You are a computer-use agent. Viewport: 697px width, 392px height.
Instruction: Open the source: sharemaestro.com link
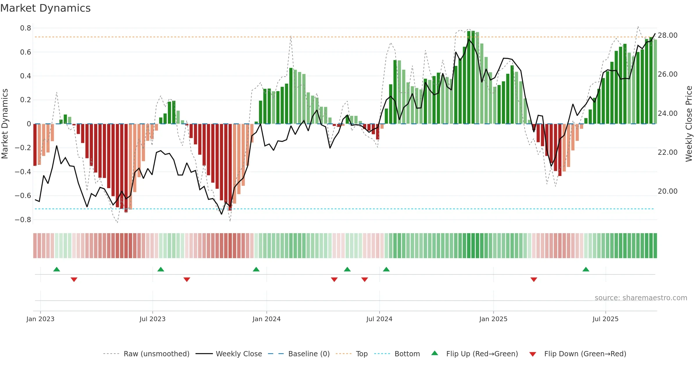pyautogui.click(x=641, y=298)
